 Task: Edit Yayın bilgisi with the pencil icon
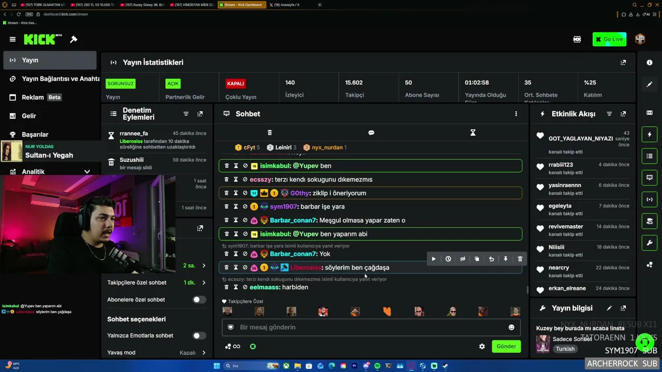pos(609,308)
